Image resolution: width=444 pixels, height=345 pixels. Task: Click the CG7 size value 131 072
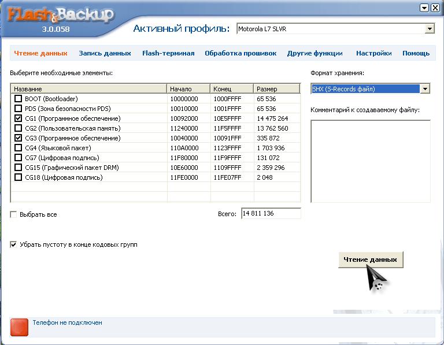[268, 158]
